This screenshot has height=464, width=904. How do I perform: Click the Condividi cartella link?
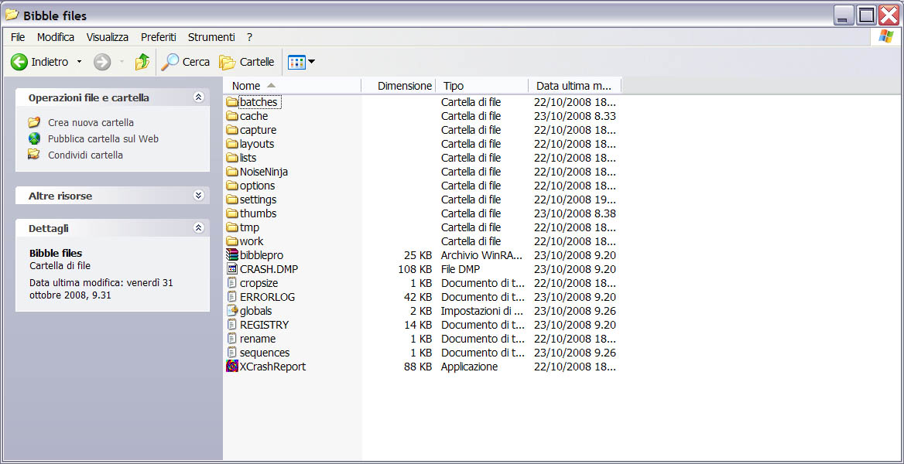[x=85, y=155]
